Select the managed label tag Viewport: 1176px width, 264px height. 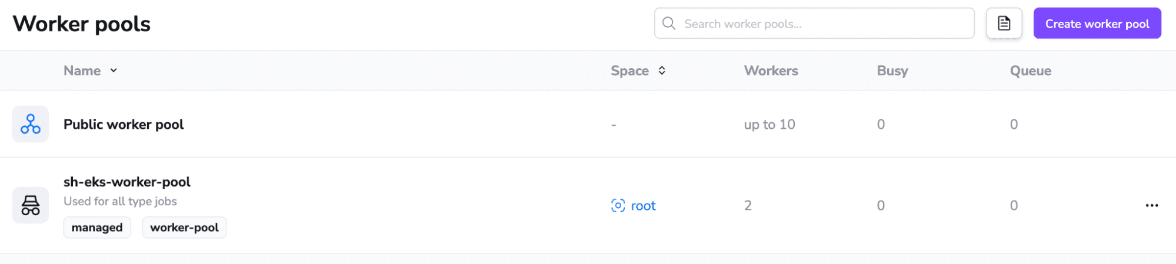coord(97,228)
